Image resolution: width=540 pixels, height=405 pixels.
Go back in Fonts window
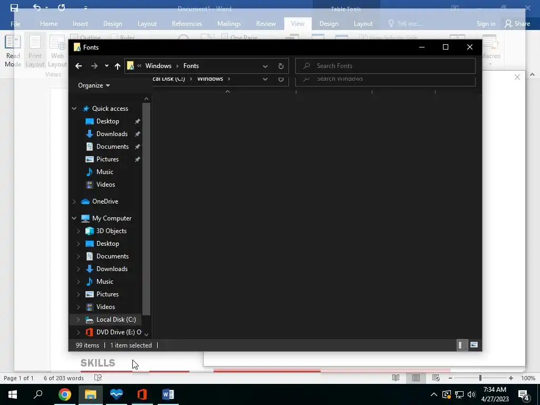coord(79,66)
